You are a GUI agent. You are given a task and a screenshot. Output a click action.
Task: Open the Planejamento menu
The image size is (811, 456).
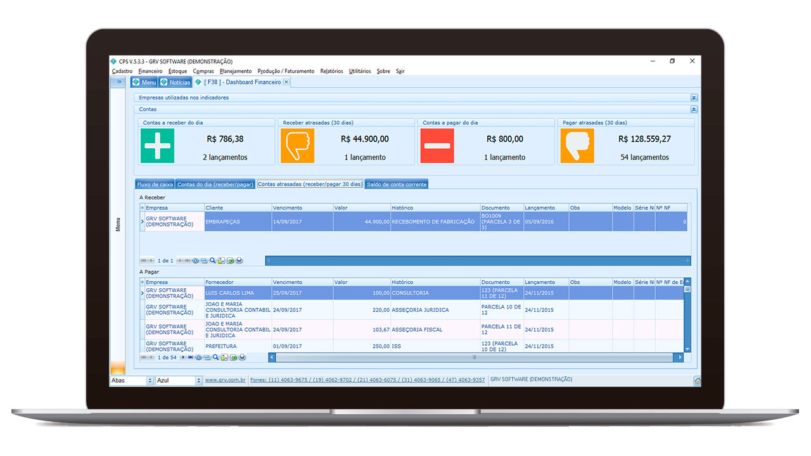[236, 71]
